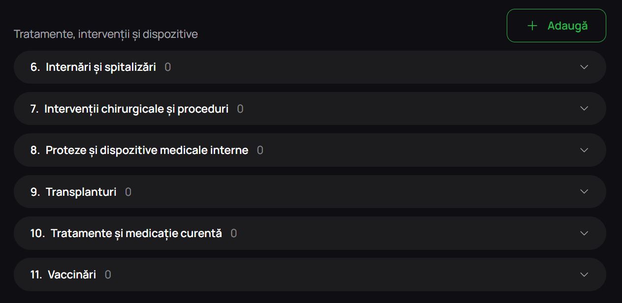The height and width of the screenshot is (303, 622).
Task: Click count next to Proteze și dispozitive medicale
Action: click(x=260, y=150)
